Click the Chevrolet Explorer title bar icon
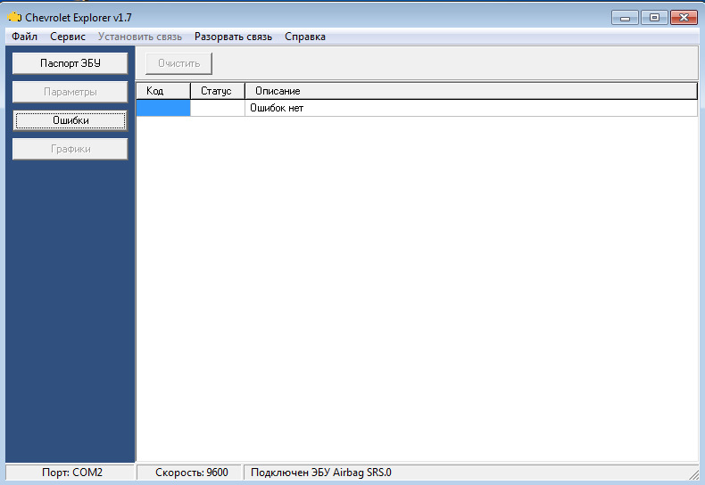Screen dimensions: 705x485 [x=14, y=18]
